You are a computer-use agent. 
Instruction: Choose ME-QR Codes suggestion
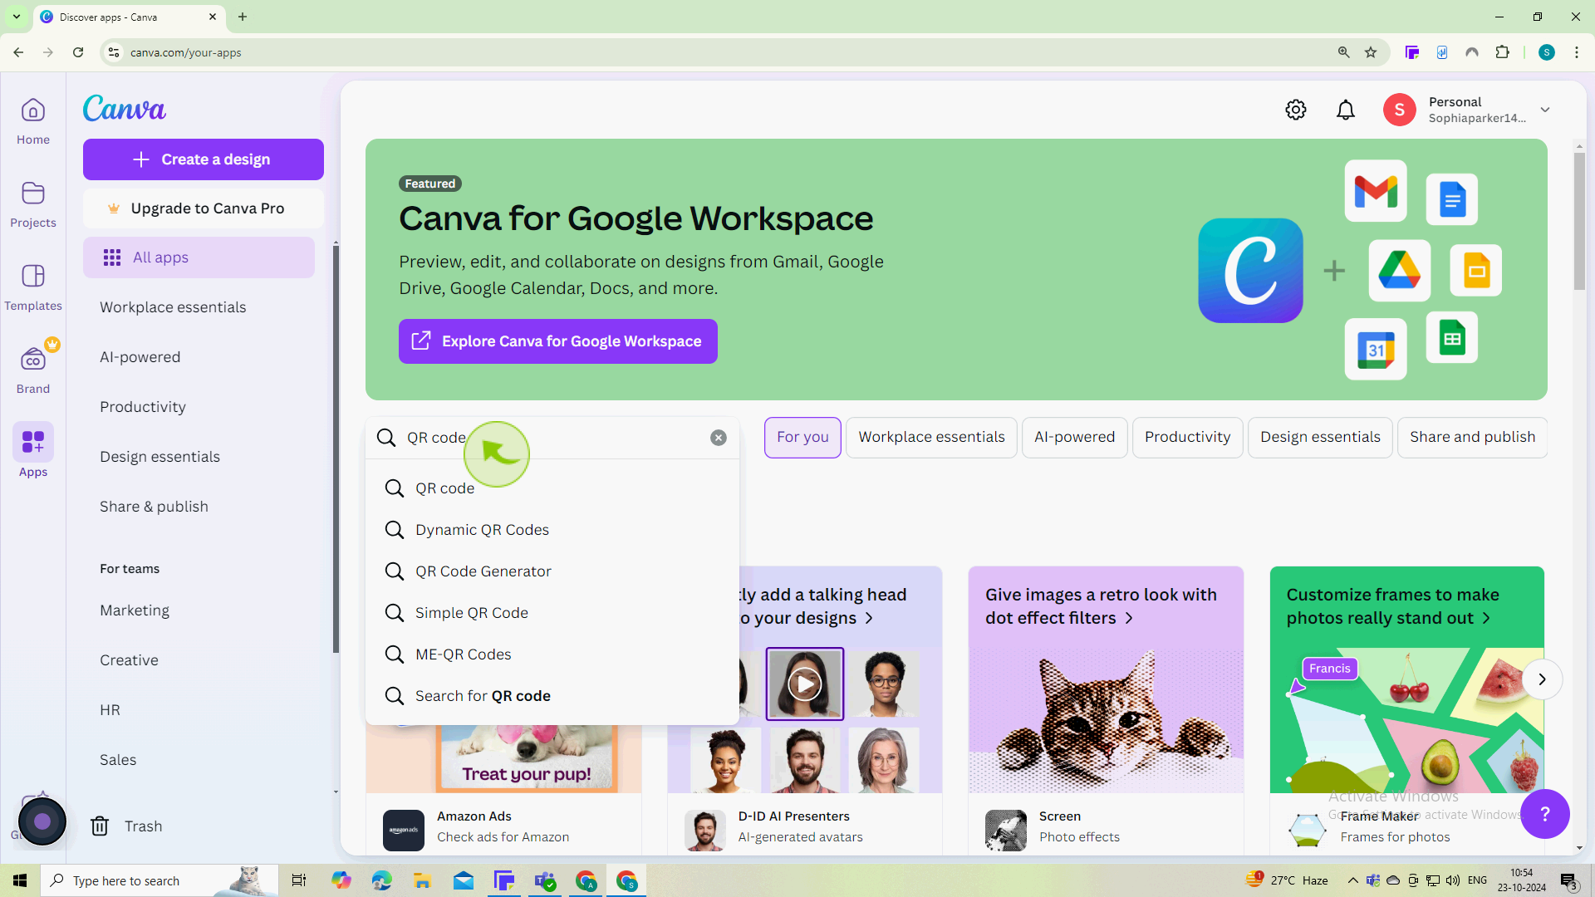click(552, 654)
